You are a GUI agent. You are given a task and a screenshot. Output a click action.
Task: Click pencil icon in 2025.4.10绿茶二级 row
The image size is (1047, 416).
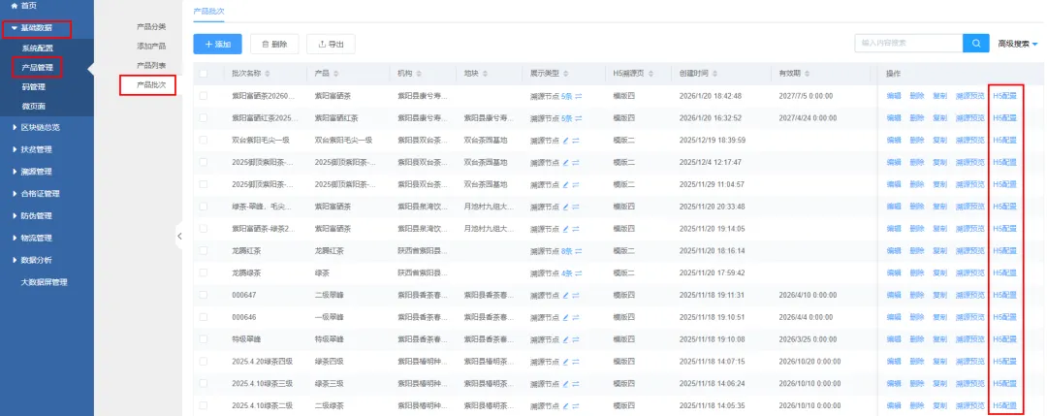(x=565, y=405)
